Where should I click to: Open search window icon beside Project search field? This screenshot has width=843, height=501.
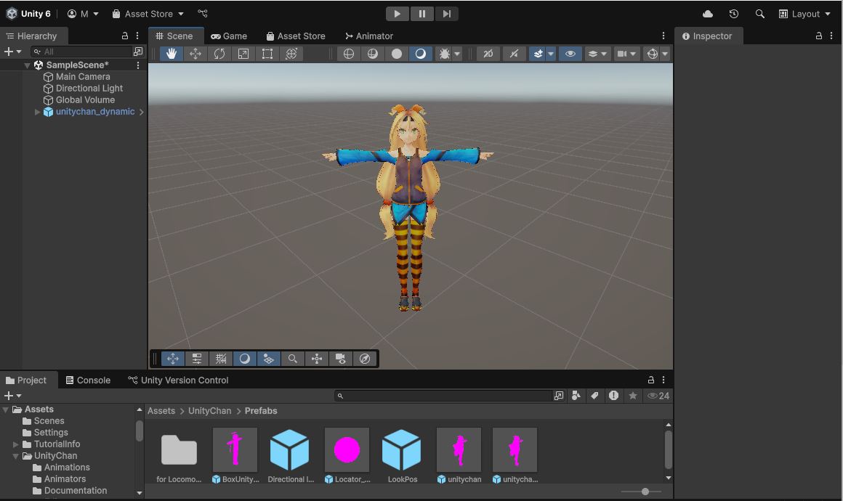pyautogui.click(x=559, y=396)
